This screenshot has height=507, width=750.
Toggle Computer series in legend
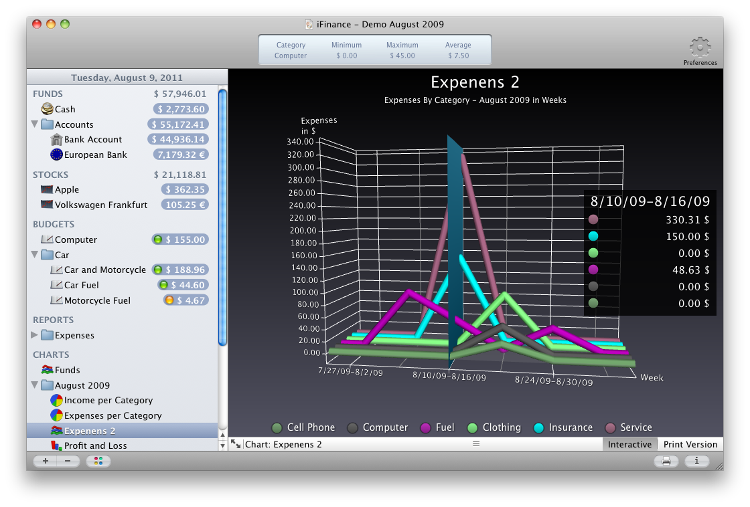tap(378, 427)
